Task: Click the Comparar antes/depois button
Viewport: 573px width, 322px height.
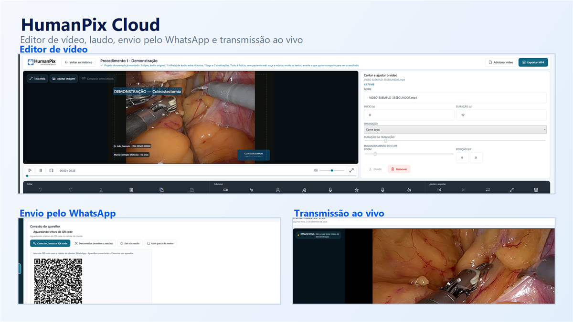Action: [x=97, y=79]
